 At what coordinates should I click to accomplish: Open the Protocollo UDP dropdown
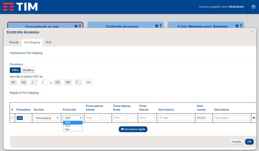click(x=73, y=118)
